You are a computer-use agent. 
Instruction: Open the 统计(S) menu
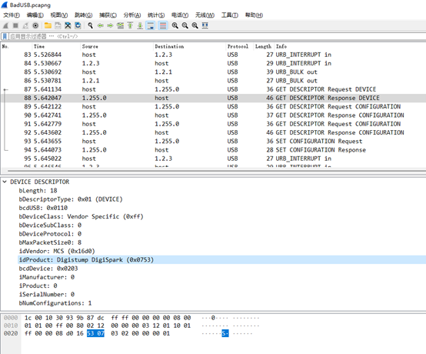tap(156, 15)
